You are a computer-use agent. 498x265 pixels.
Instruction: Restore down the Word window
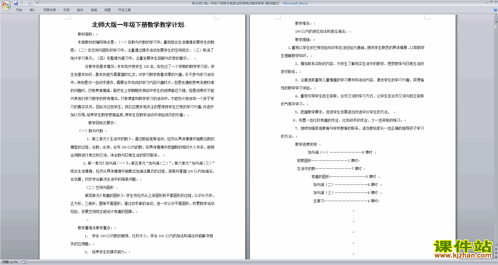pyautogui.click(x=491, y=2)
